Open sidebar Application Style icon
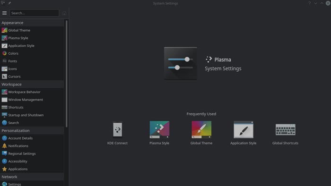 point(4,46)
